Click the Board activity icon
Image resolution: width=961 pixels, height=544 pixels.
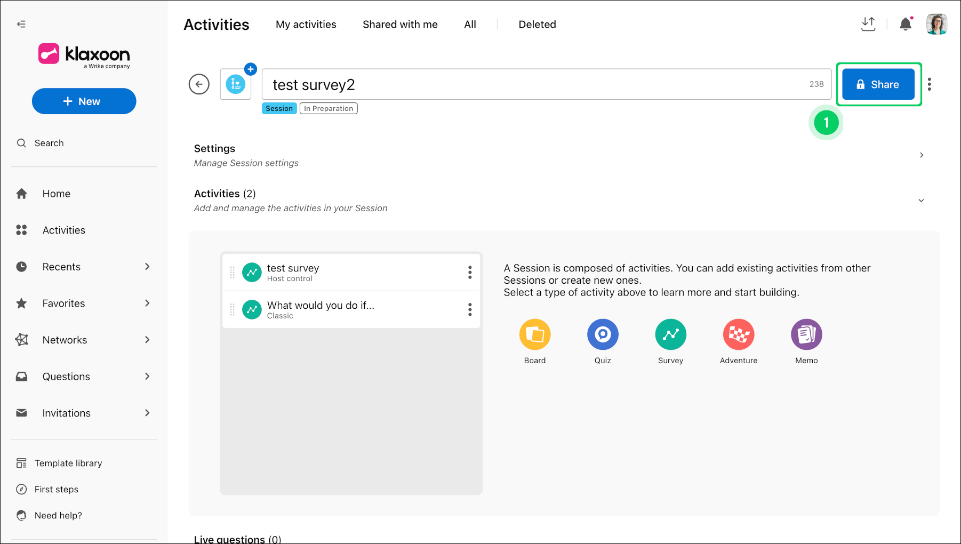point(534,334)
